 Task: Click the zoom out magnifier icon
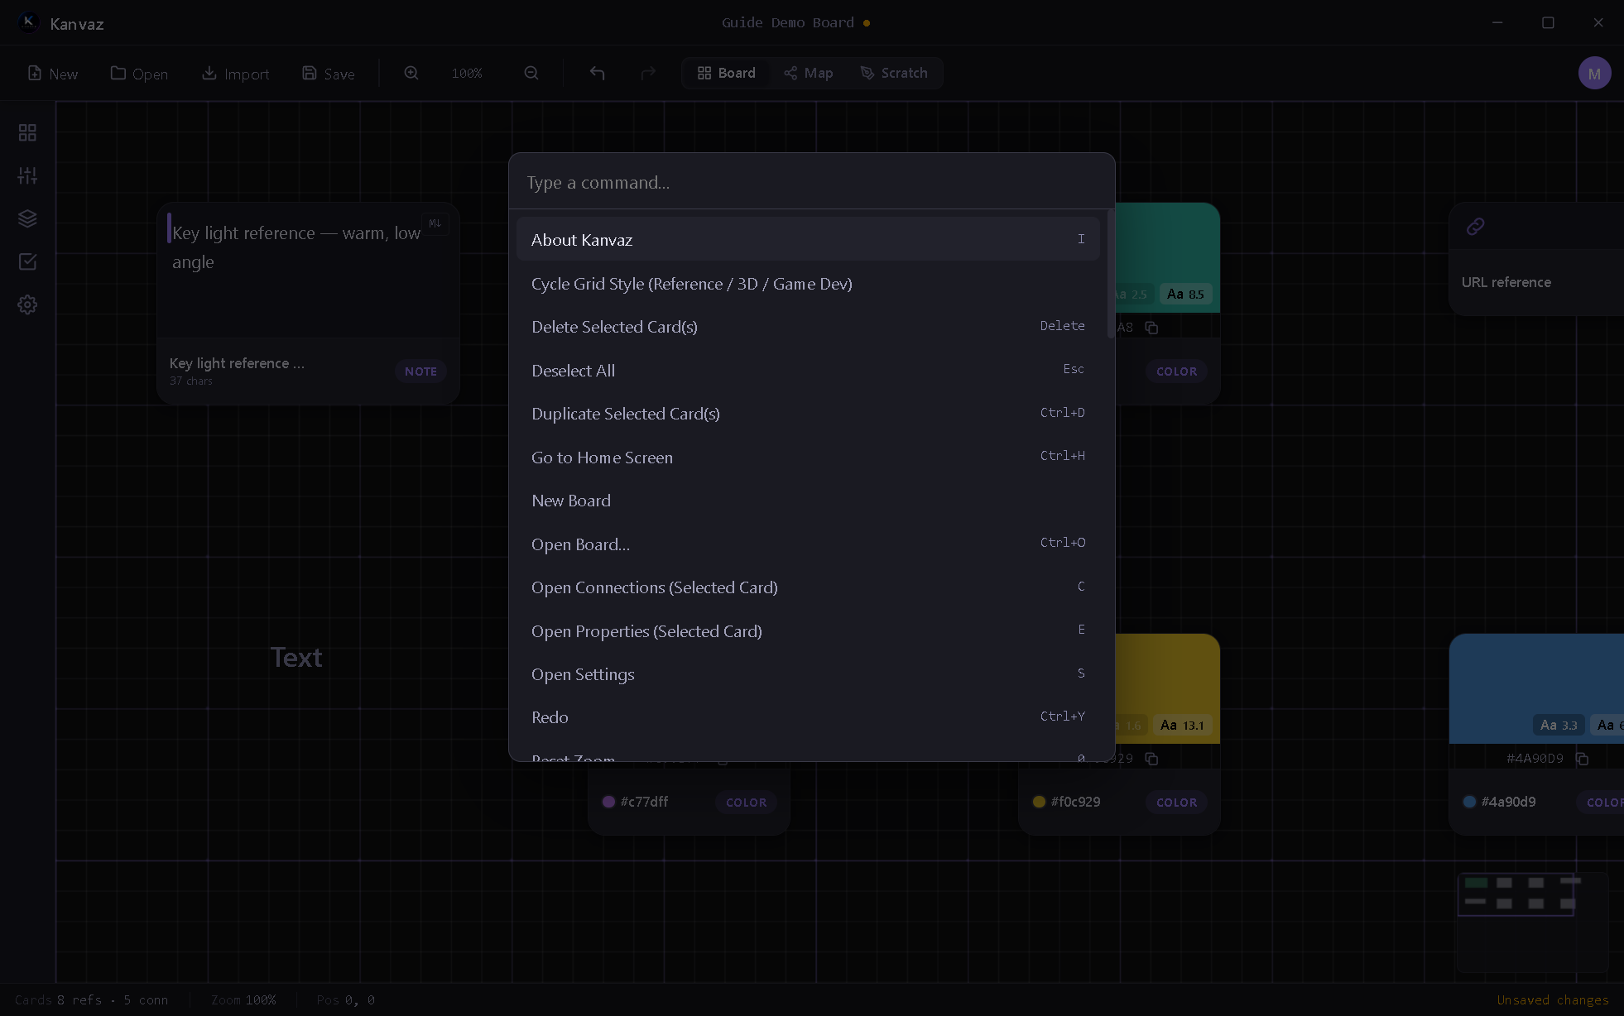tap(531, 73)
